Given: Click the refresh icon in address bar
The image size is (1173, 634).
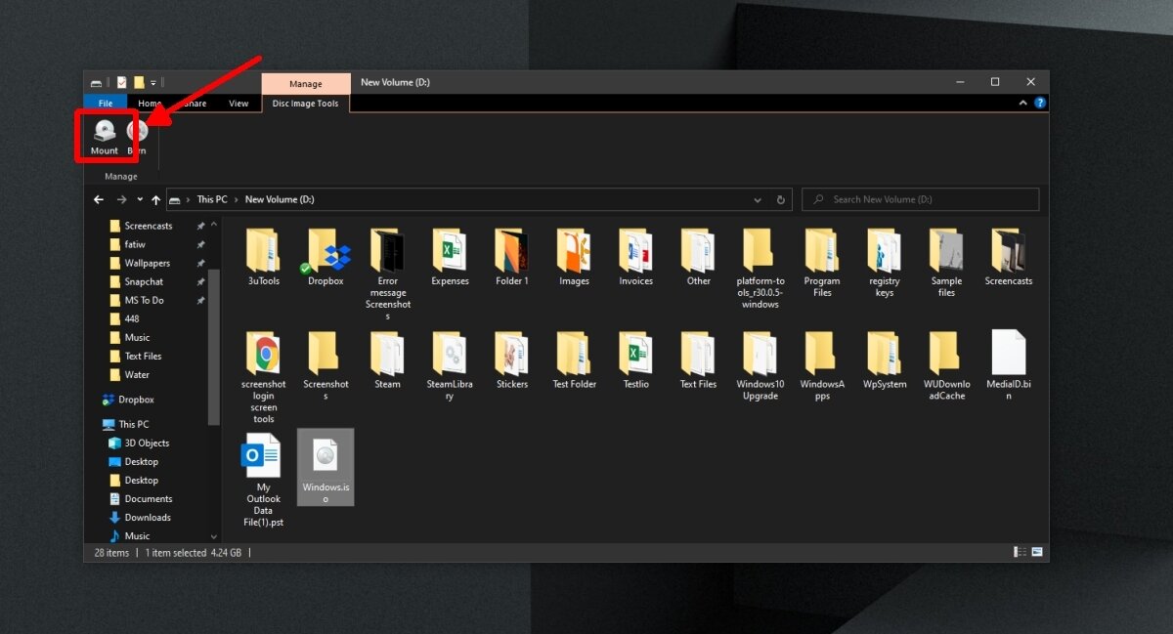Looking at the screenshot, I should 780,199.
